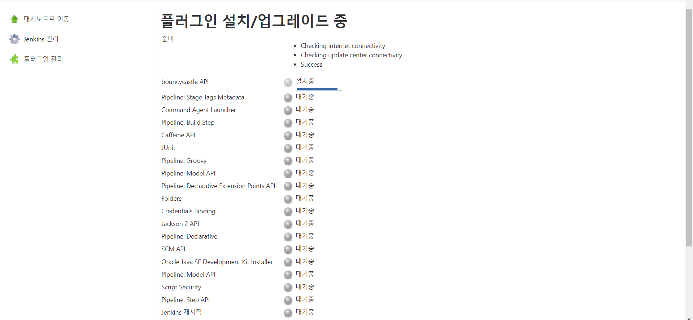Screen dimensions: 693x320
Task: Select the Jackson 2 API text
Action: click(x=180, y=224)
